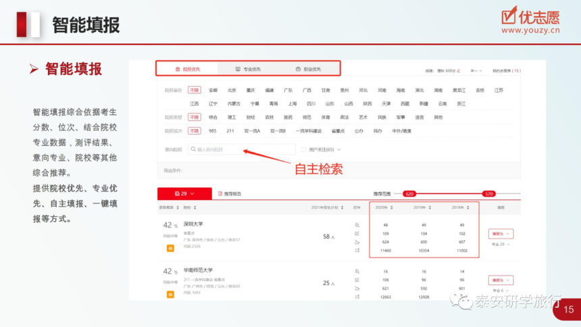This screenshot has width=581, height=327.
Task: Filter provinces by 内蒙古
Action: [x=234, y=104]
